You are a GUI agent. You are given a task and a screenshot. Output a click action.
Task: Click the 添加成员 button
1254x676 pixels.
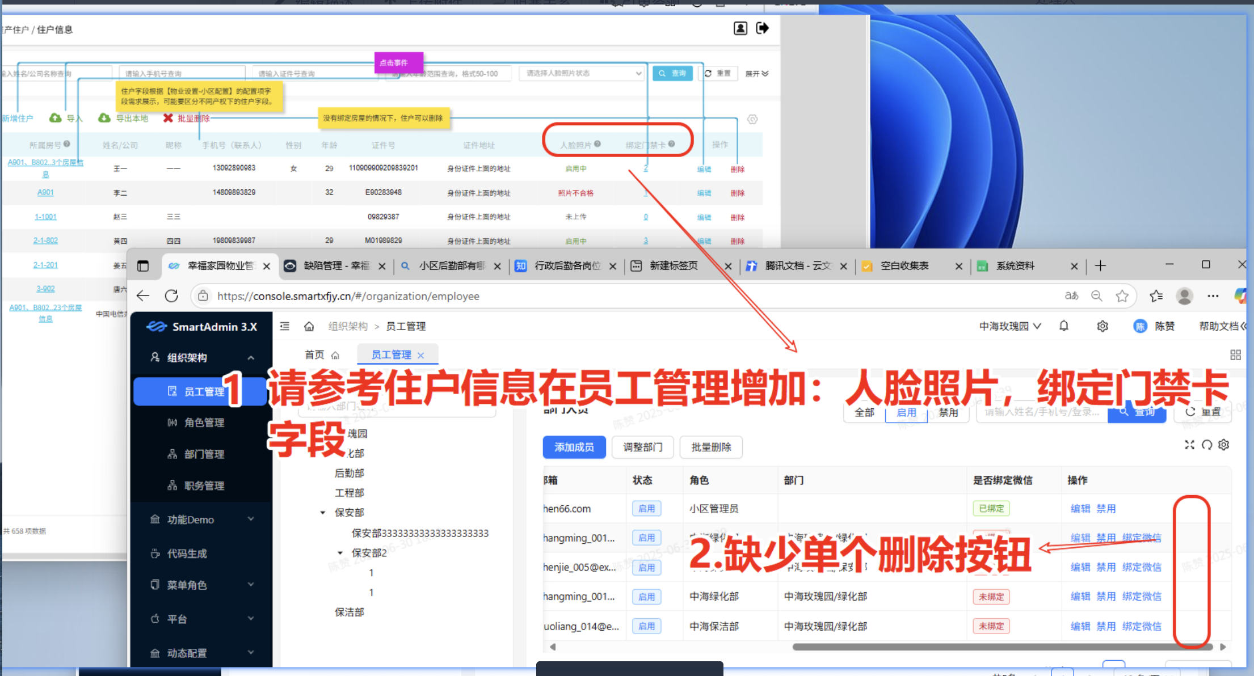tap(574, 447)
